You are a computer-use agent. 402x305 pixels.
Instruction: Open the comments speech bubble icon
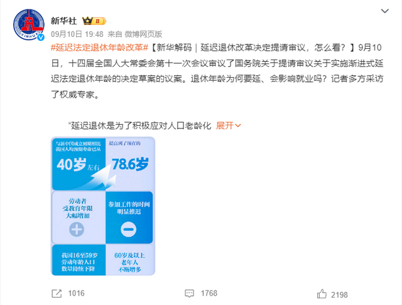pos(190,294)
